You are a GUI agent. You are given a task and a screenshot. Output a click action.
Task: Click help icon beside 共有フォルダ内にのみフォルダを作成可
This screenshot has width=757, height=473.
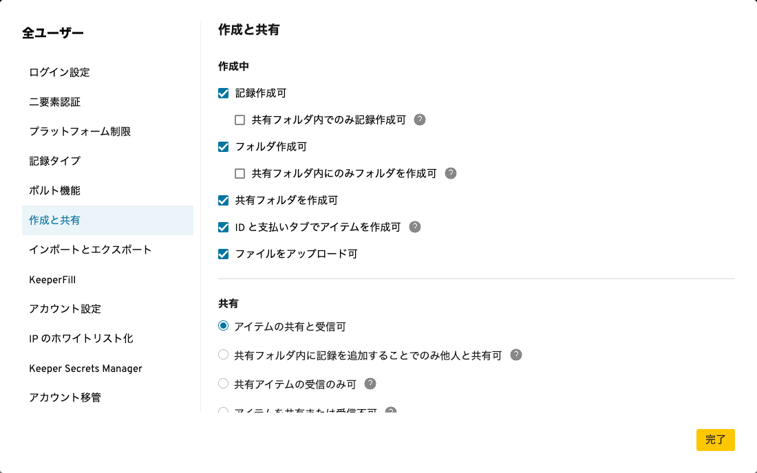click(x=451, y=173)
